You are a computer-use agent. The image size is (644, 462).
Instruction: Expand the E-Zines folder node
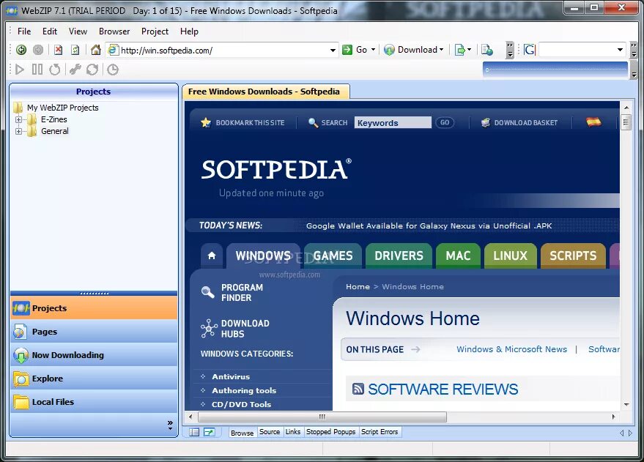[x=18, y=120]
